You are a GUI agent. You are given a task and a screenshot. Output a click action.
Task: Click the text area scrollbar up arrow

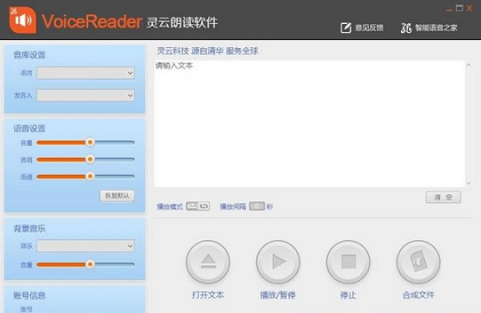pos(469,65)
